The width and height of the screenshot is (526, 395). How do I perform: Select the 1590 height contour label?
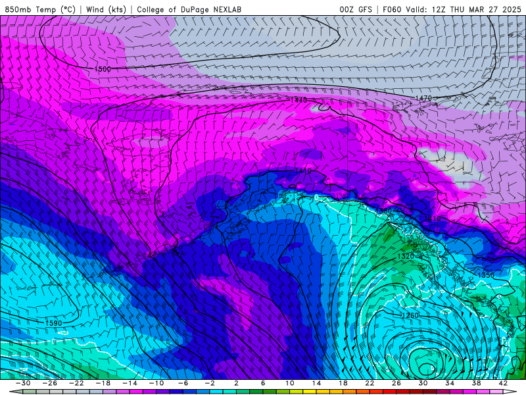pos(54,323)
